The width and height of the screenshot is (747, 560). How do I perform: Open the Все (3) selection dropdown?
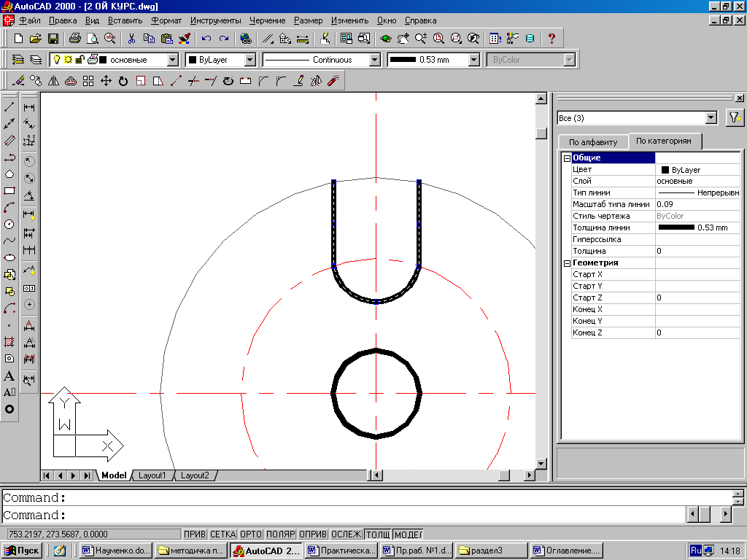pos(711,117)
